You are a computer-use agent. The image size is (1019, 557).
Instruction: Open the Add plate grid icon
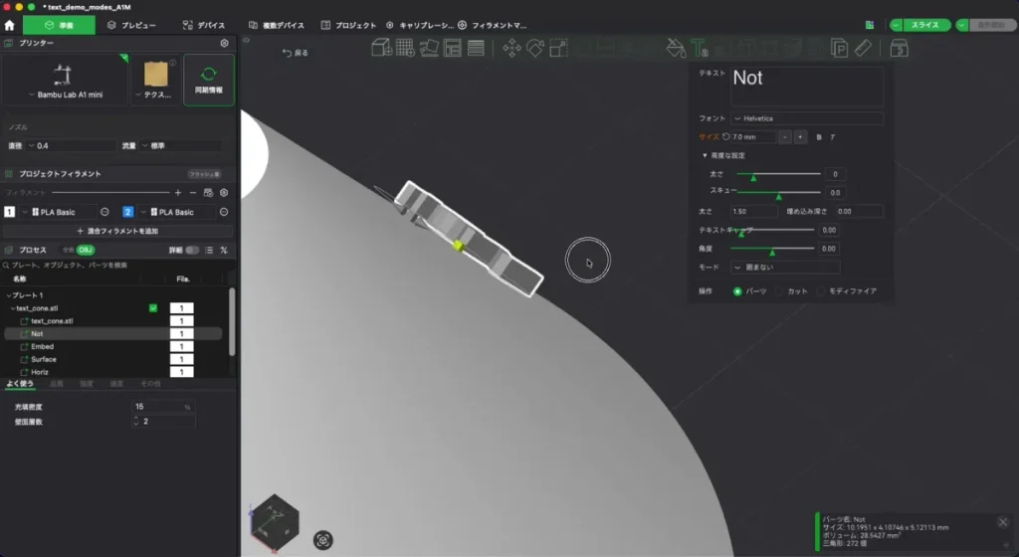pyautogui.click(x=405, y=48)
